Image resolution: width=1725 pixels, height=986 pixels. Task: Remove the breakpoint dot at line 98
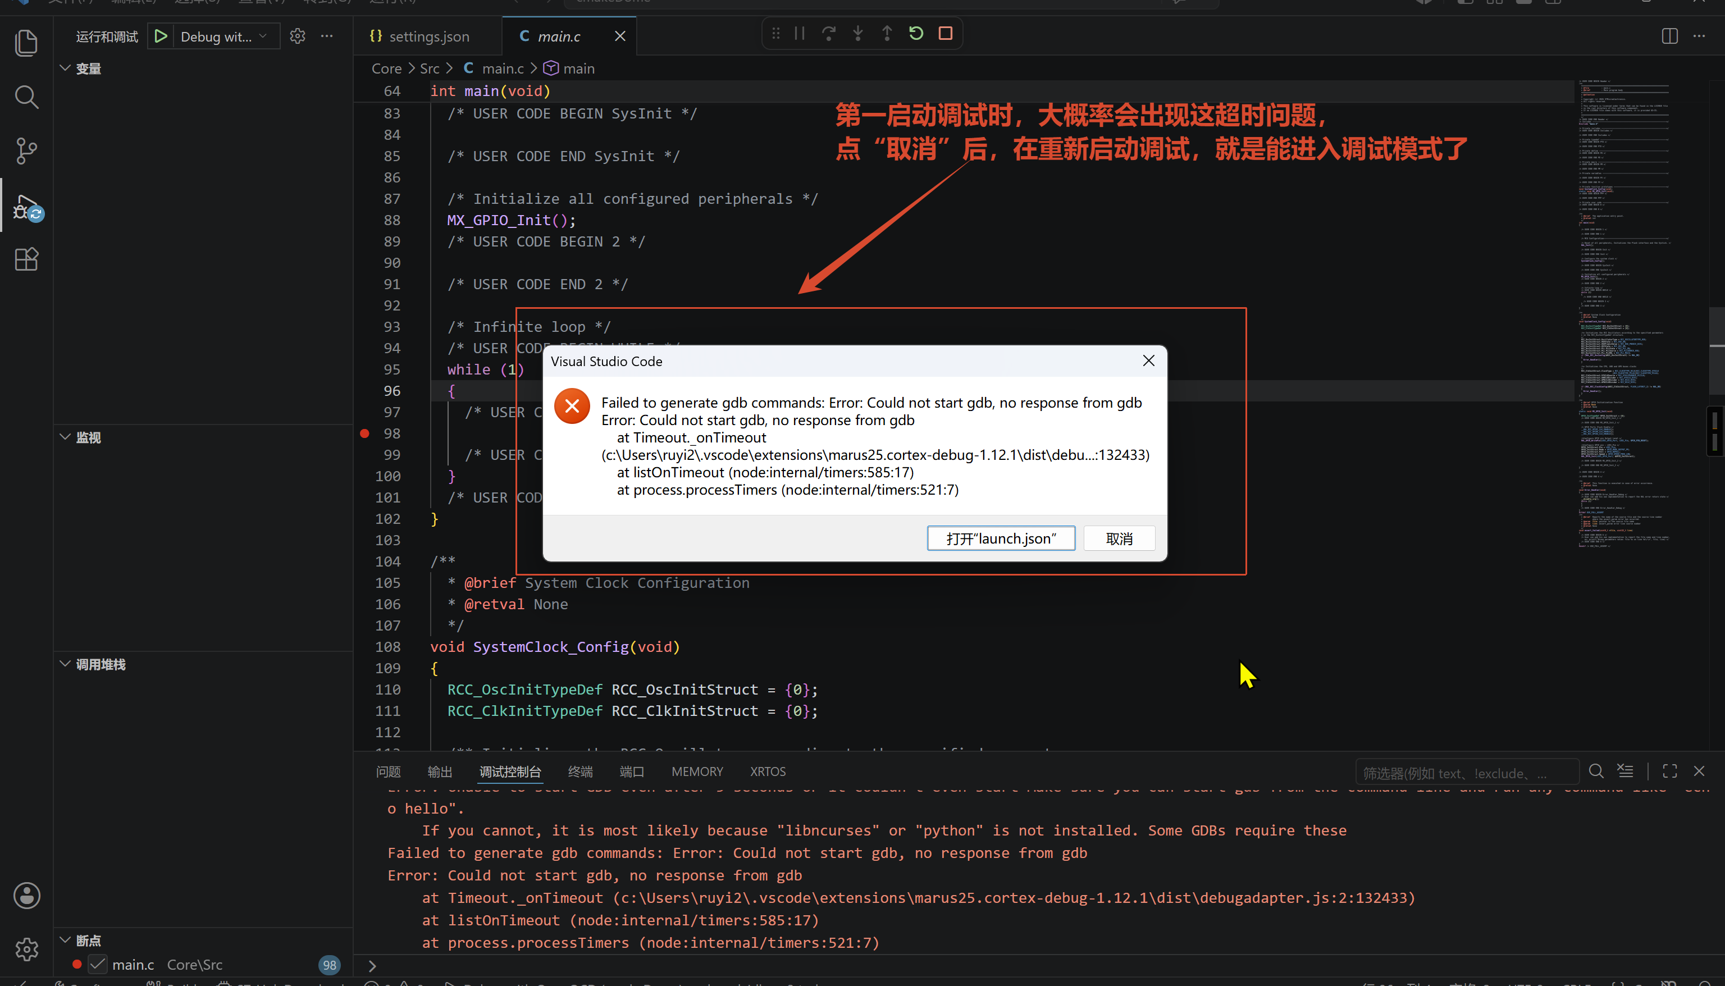(x=364, y=433)
